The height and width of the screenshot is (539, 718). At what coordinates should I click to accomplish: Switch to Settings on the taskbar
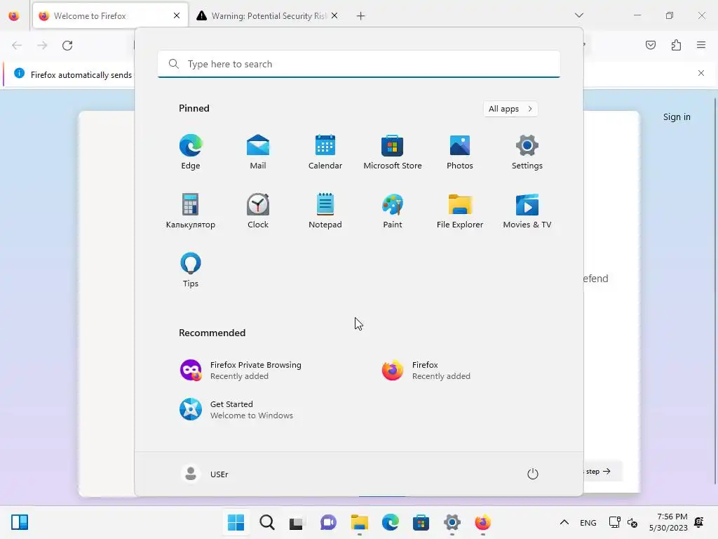click(452, 522)
